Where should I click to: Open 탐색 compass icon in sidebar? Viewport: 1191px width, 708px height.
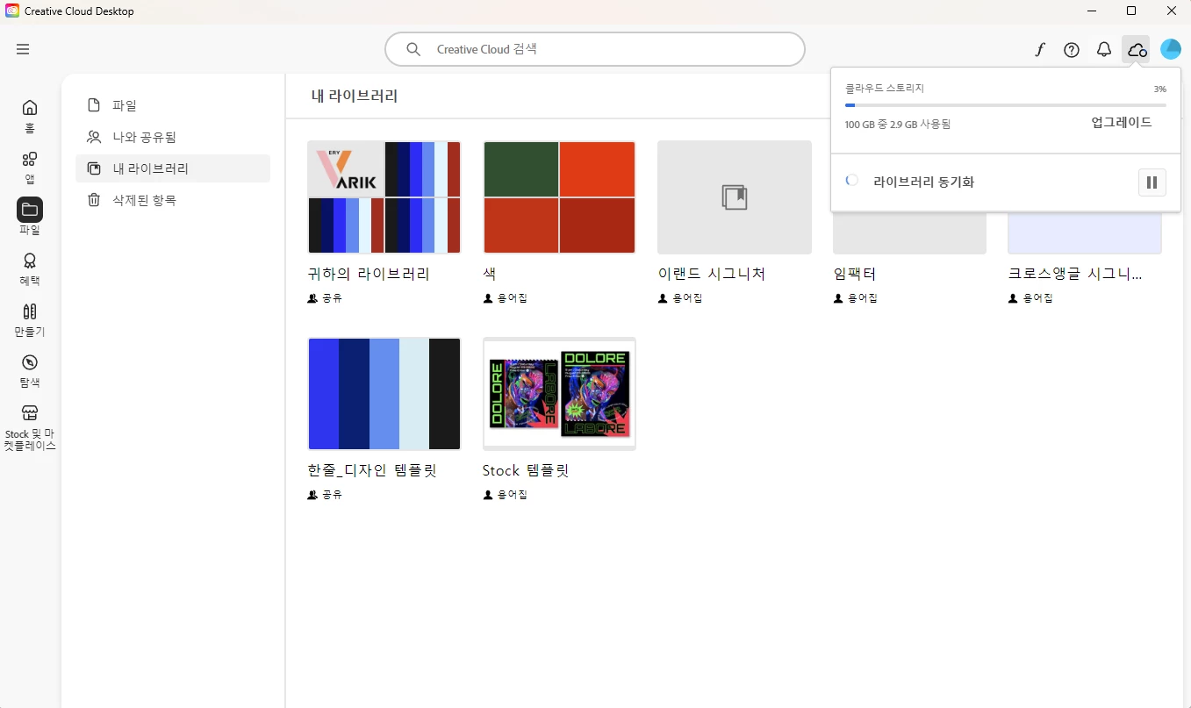point(30,362)
